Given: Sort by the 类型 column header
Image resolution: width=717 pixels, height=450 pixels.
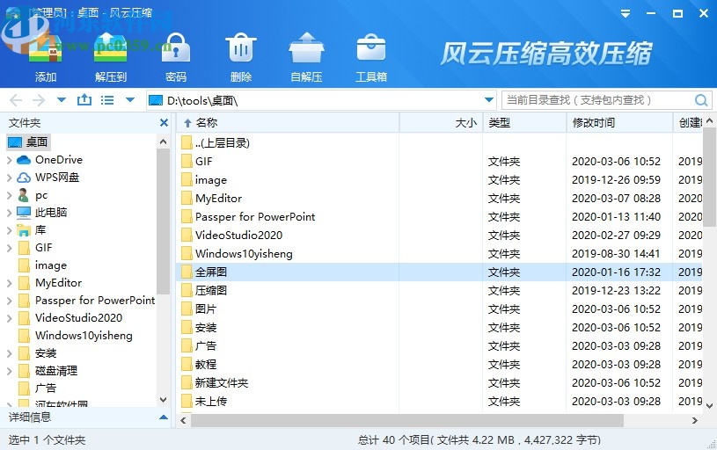Looking at the screenshot, I should pyautogui.click(x=524, y=122).
